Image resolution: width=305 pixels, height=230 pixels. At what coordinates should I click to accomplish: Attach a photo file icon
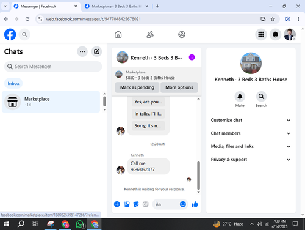tap(126, 204)
